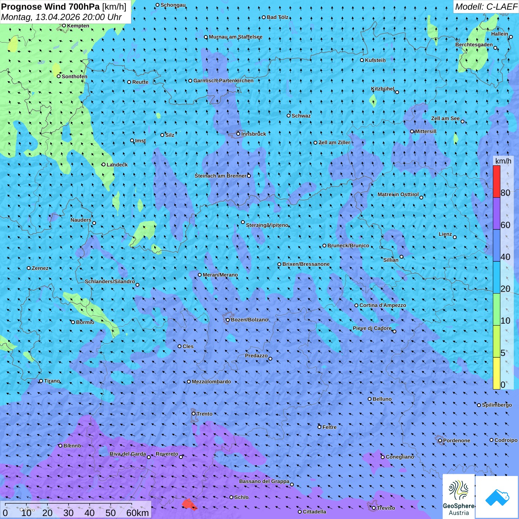Click the 'Sillian' label
The width and height of the screenshot is (519, 519).
click(391, 260)
